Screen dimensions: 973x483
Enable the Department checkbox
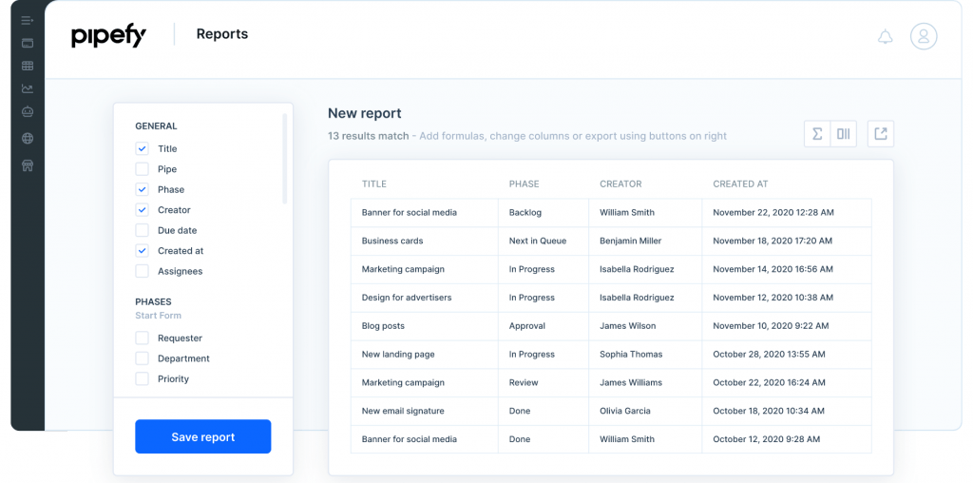[143, 358]
